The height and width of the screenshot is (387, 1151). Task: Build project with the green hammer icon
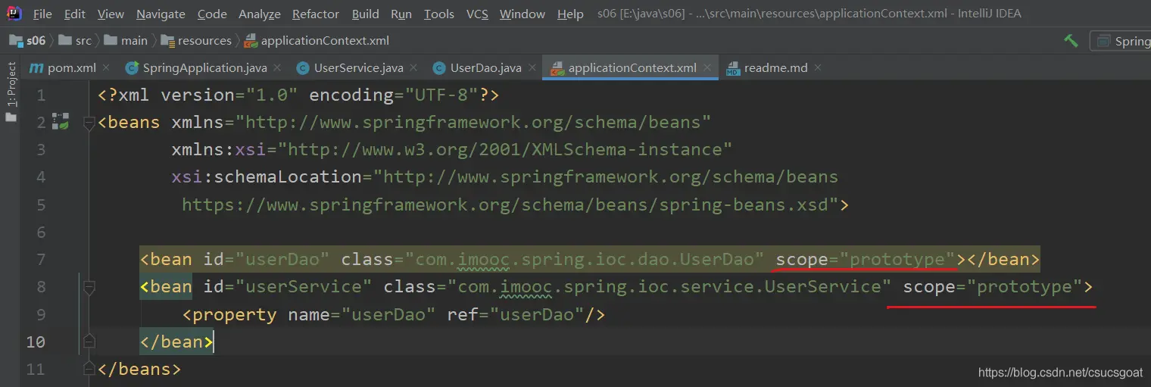(1071, 41)
